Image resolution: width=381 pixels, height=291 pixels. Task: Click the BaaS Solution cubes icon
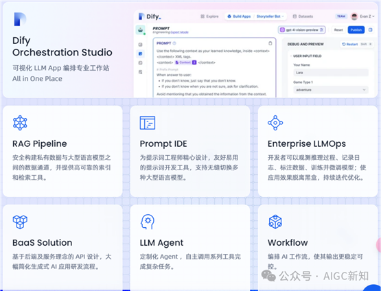pos(20,222)
